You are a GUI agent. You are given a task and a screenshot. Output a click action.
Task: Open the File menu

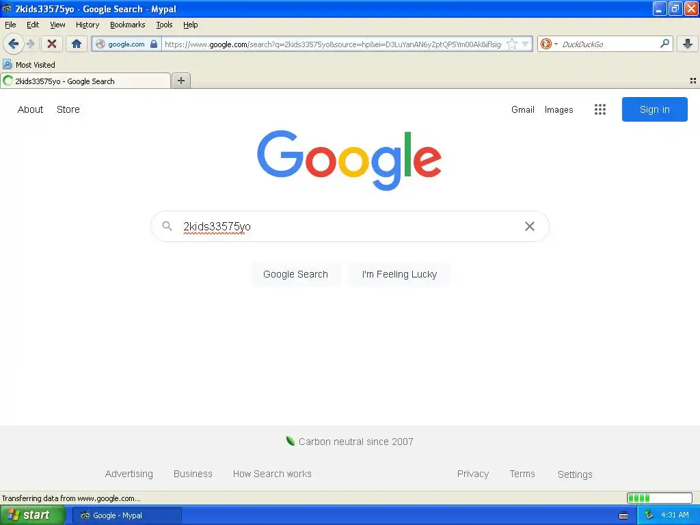10,25
